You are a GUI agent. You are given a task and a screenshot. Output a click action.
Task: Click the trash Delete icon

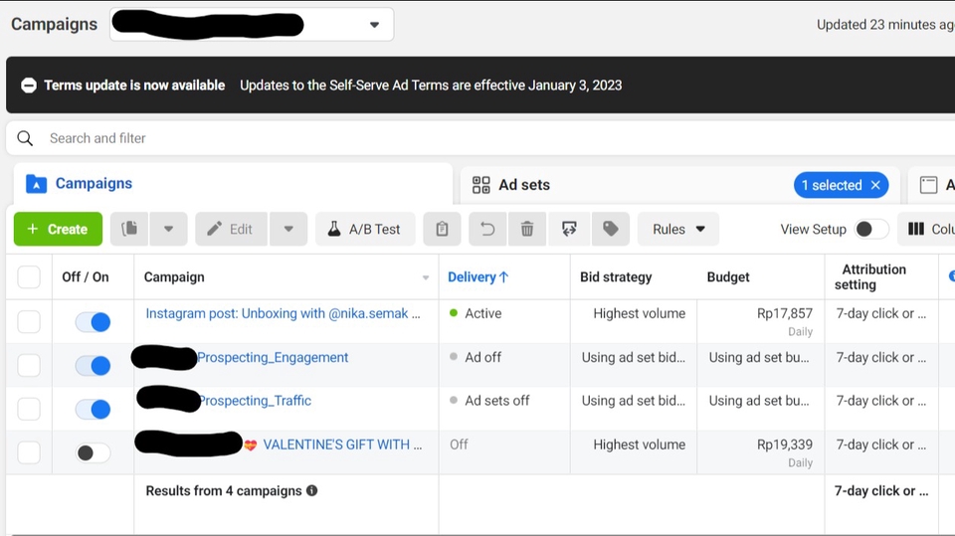pyautogui.click(x=527, y=229)
